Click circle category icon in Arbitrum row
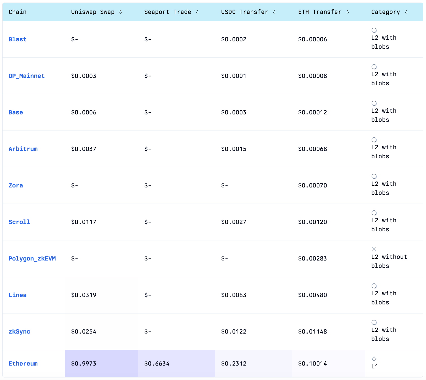The height and width of the screenshot is (380, 426). tap(374, 140)
